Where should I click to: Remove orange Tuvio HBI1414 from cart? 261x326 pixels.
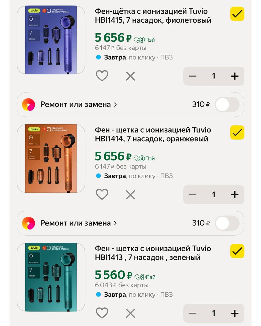(x=130, y=195)
